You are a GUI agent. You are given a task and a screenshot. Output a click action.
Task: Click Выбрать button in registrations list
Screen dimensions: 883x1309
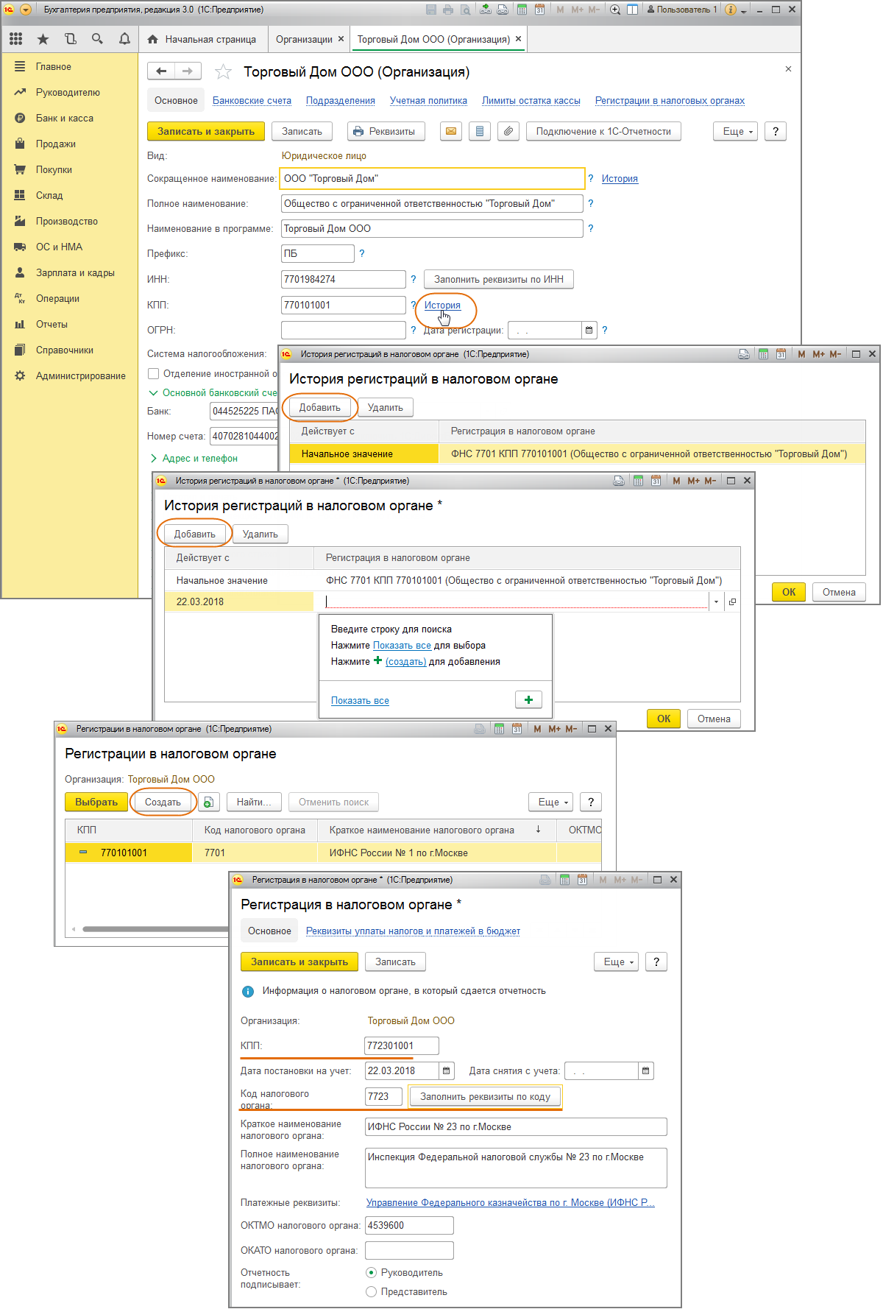point(96,802)
